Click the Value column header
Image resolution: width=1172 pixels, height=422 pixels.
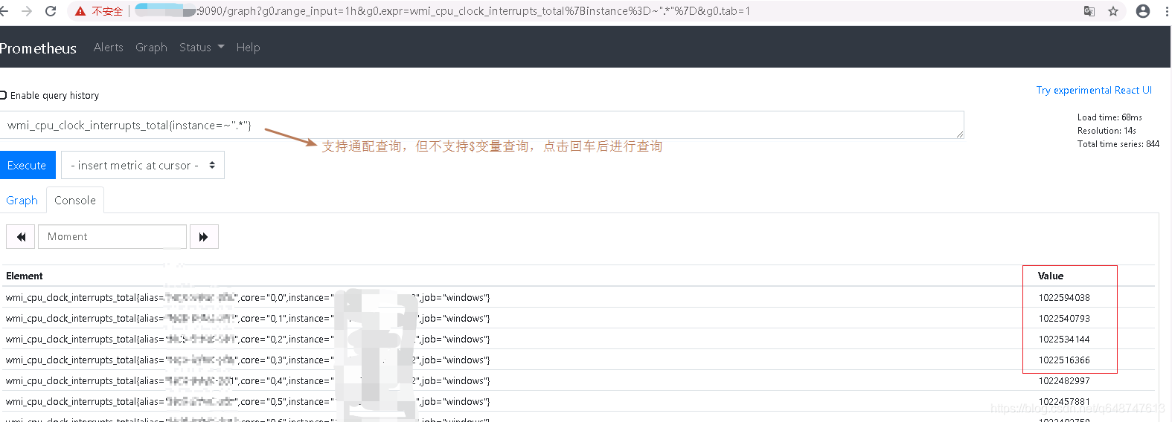pyautogui.click(x=1051, y=276)
